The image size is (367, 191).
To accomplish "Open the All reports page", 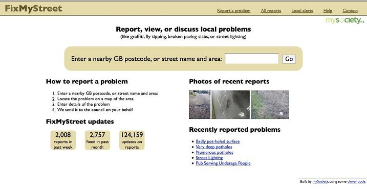I will [271, 11].
